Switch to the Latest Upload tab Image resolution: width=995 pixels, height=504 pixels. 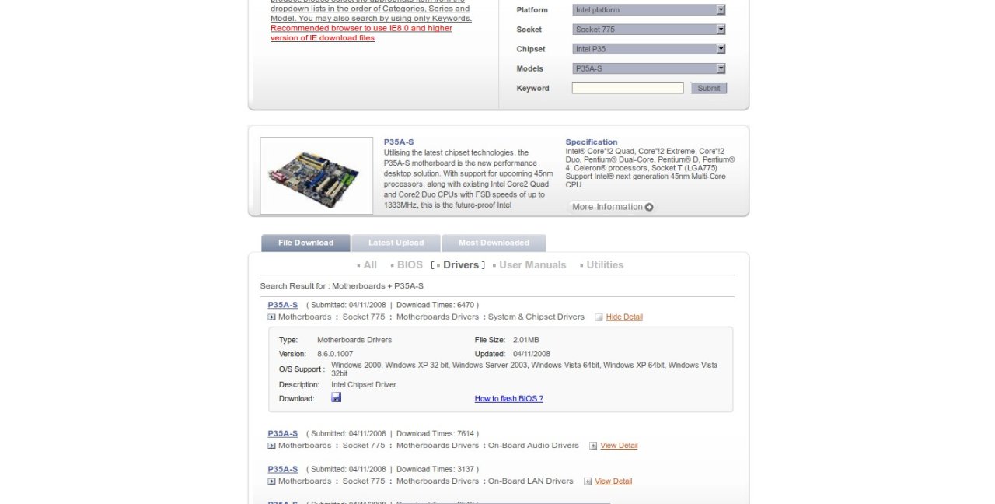pos(396,243)
